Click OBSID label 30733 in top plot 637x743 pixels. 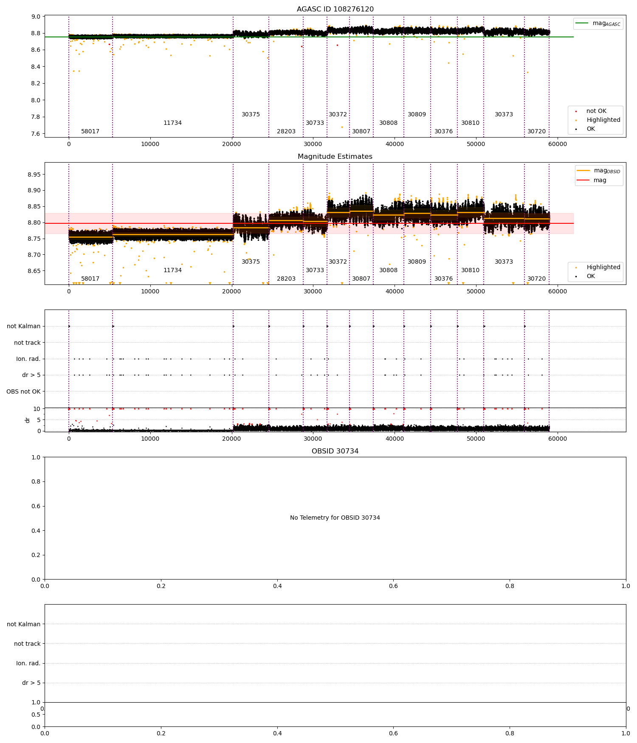tap(315, 123)
